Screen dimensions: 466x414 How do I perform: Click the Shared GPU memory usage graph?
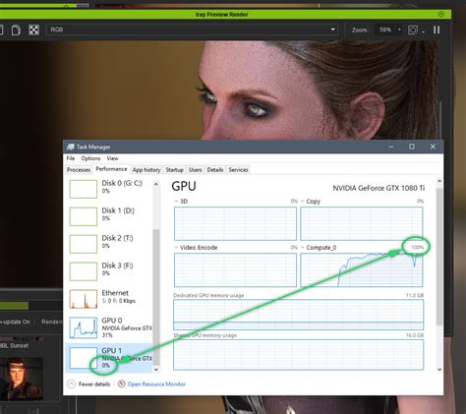tap(298, 355)
